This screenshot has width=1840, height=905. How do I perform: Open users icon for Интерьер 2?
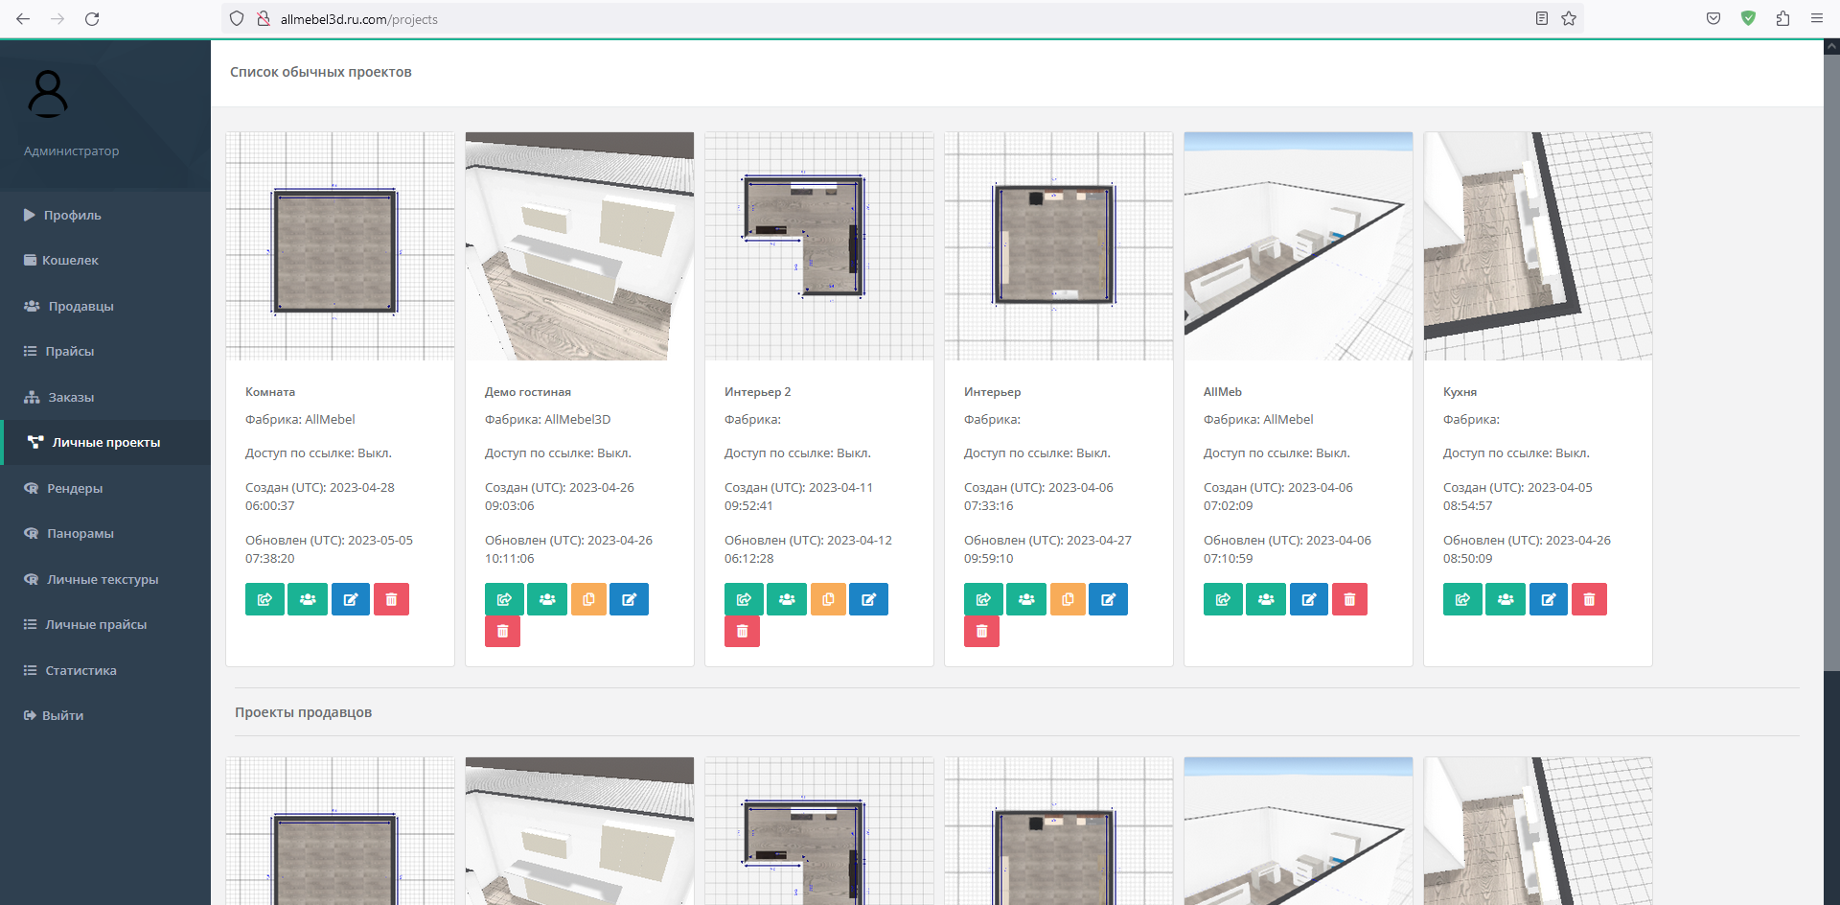[787, 599]
